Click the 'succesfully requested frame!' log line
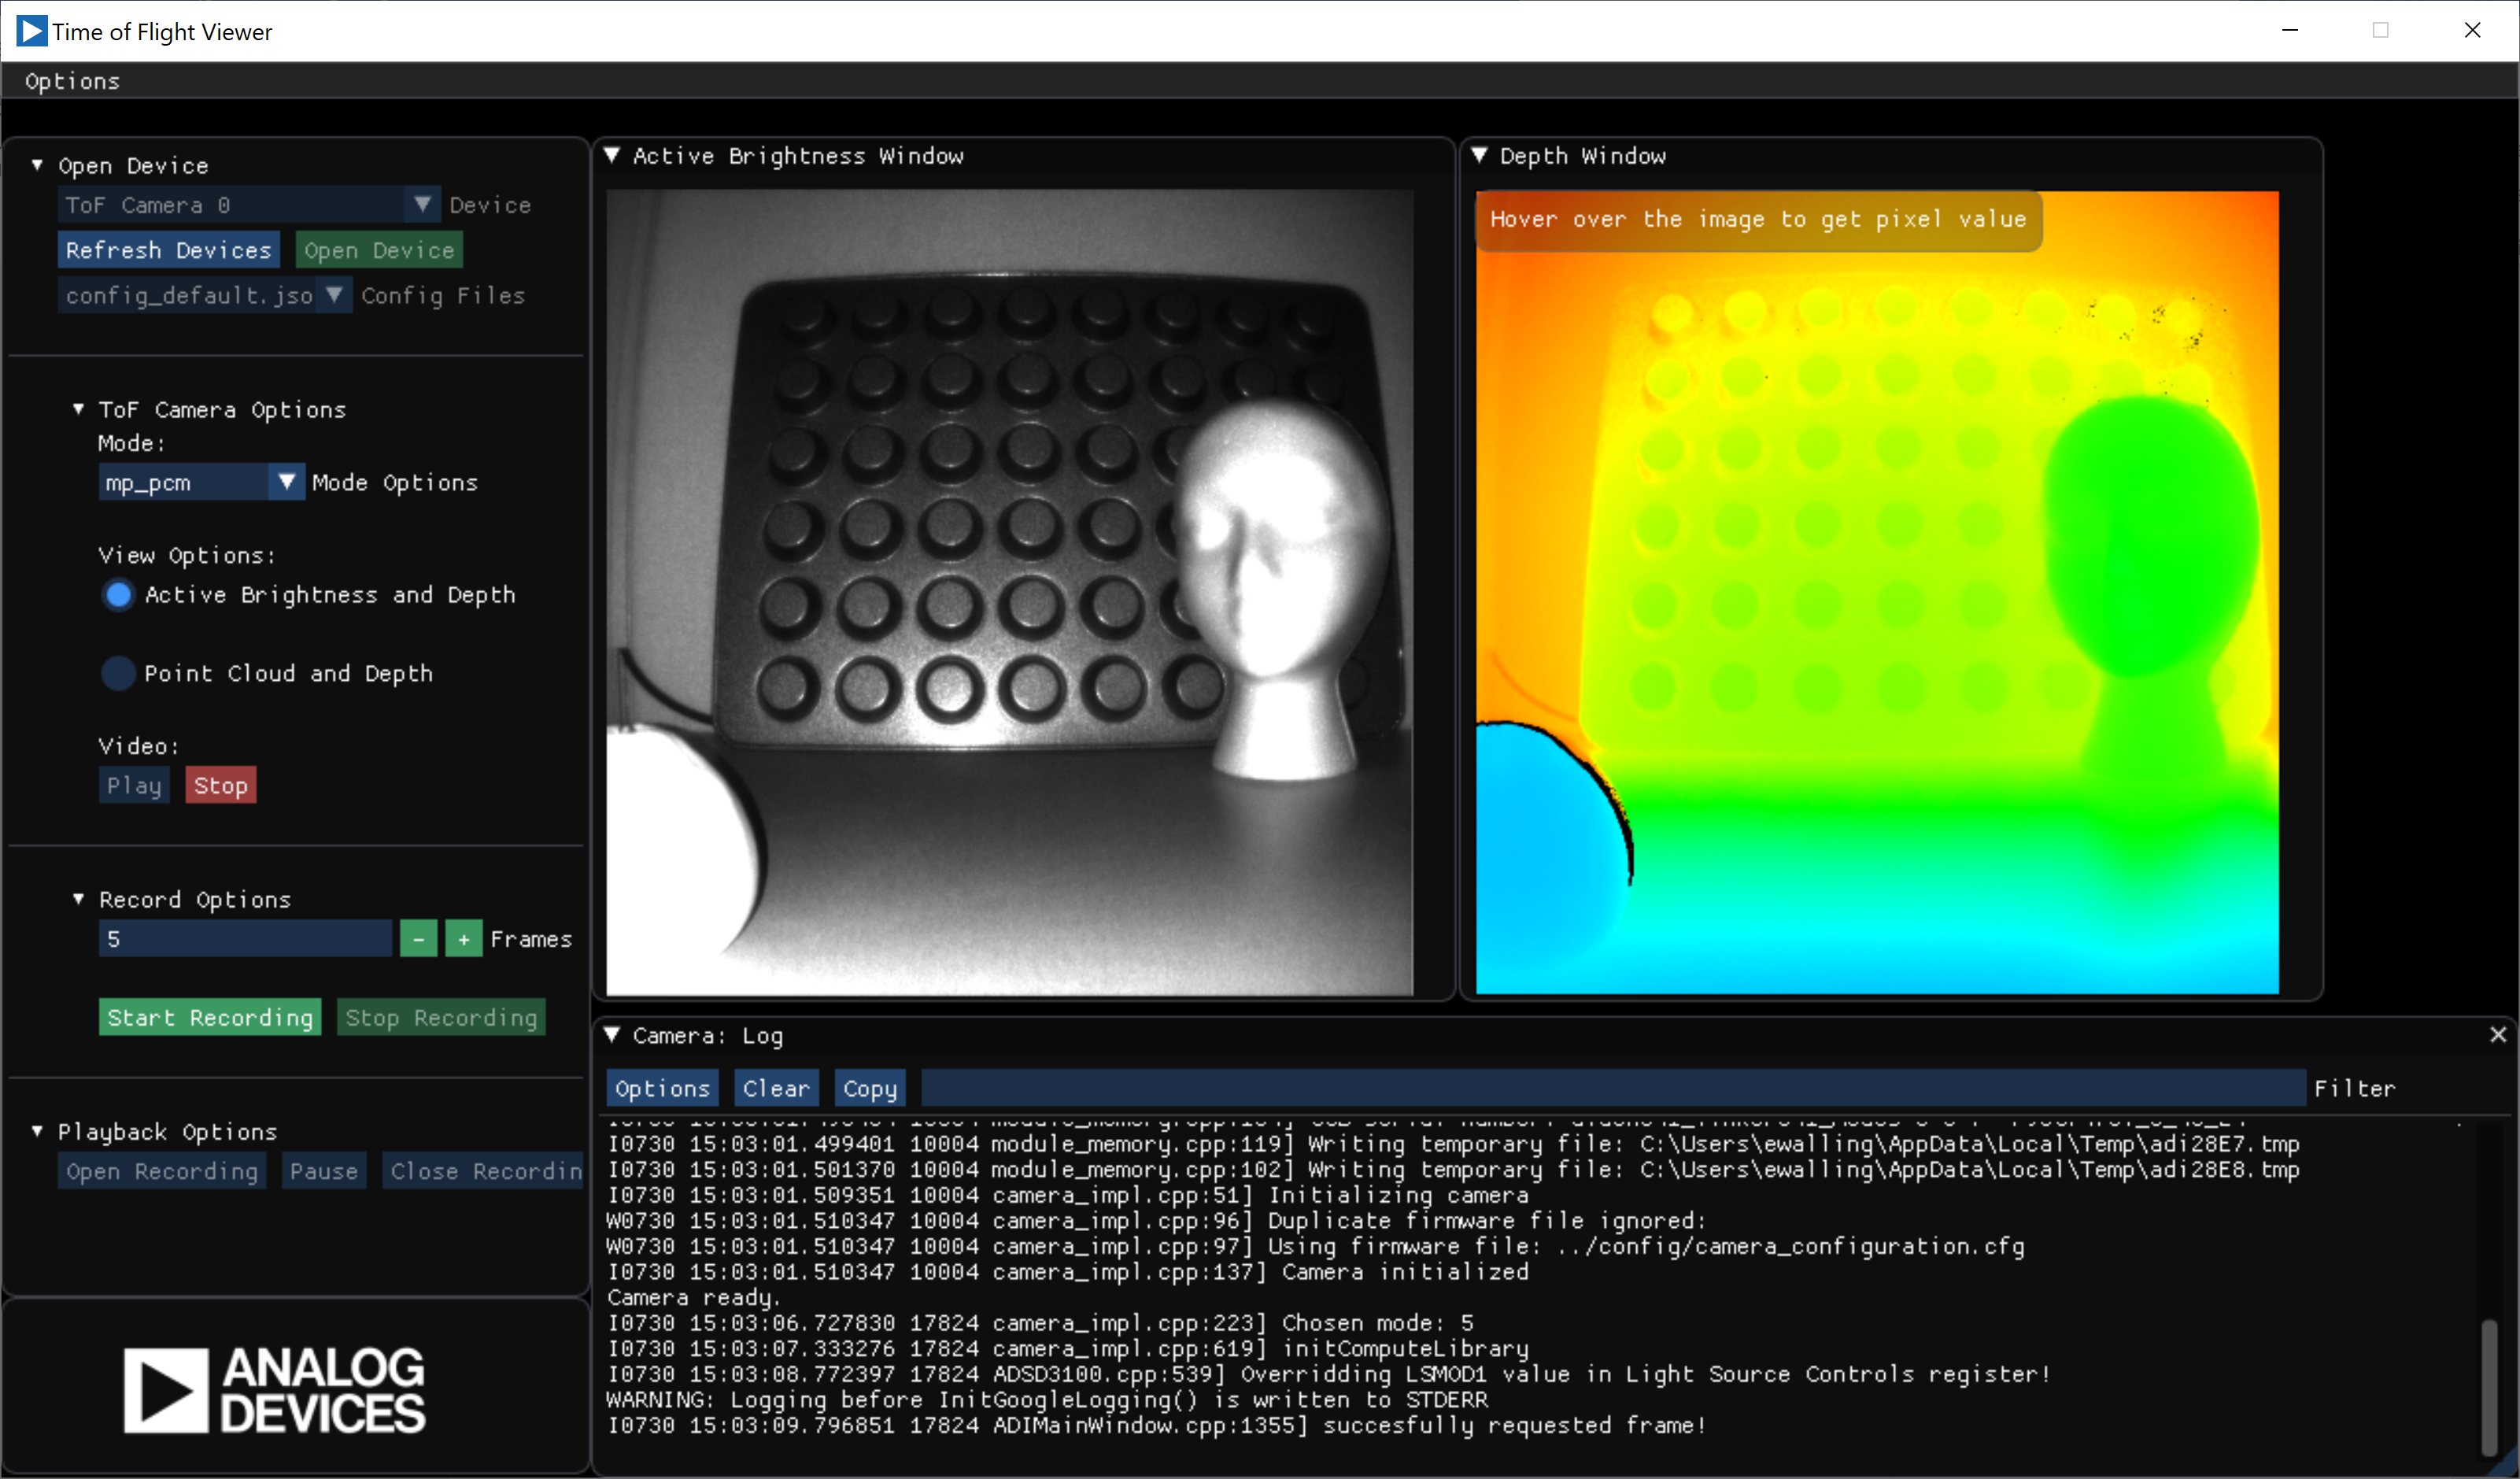Image resolution: width=2520 pixels, height=1479 pixels. point(1156,1425)
